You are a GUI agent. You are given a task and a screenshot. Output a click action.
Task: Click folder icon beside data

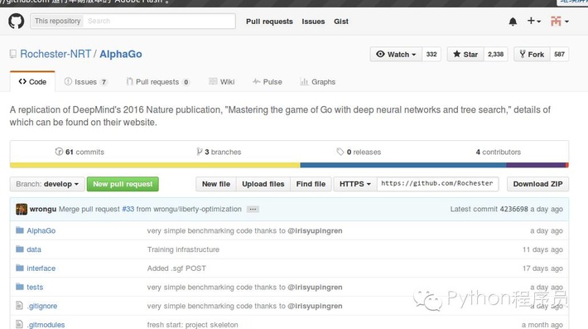point(20,249)
